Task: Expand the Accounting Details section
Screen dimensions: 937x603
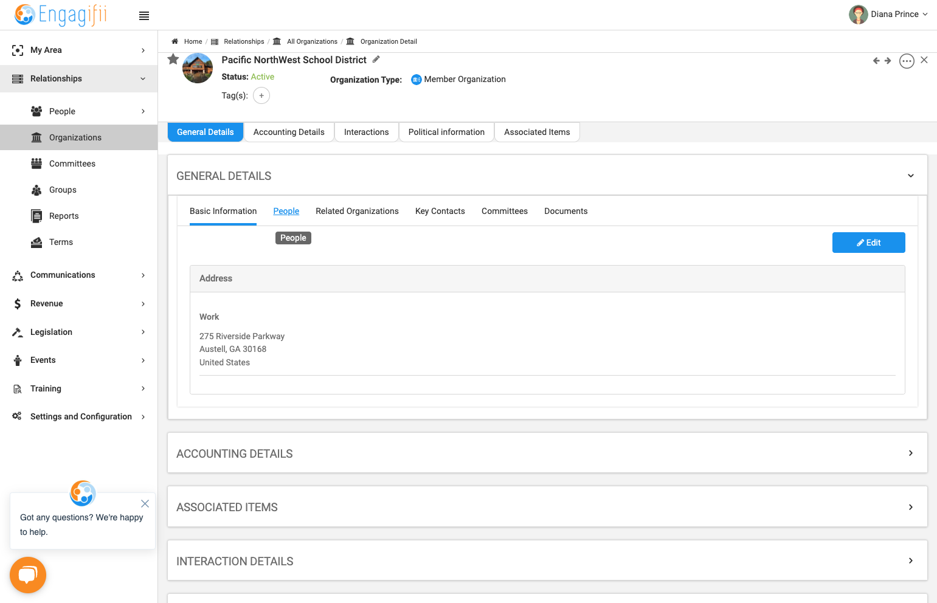Action: point(911,453)
